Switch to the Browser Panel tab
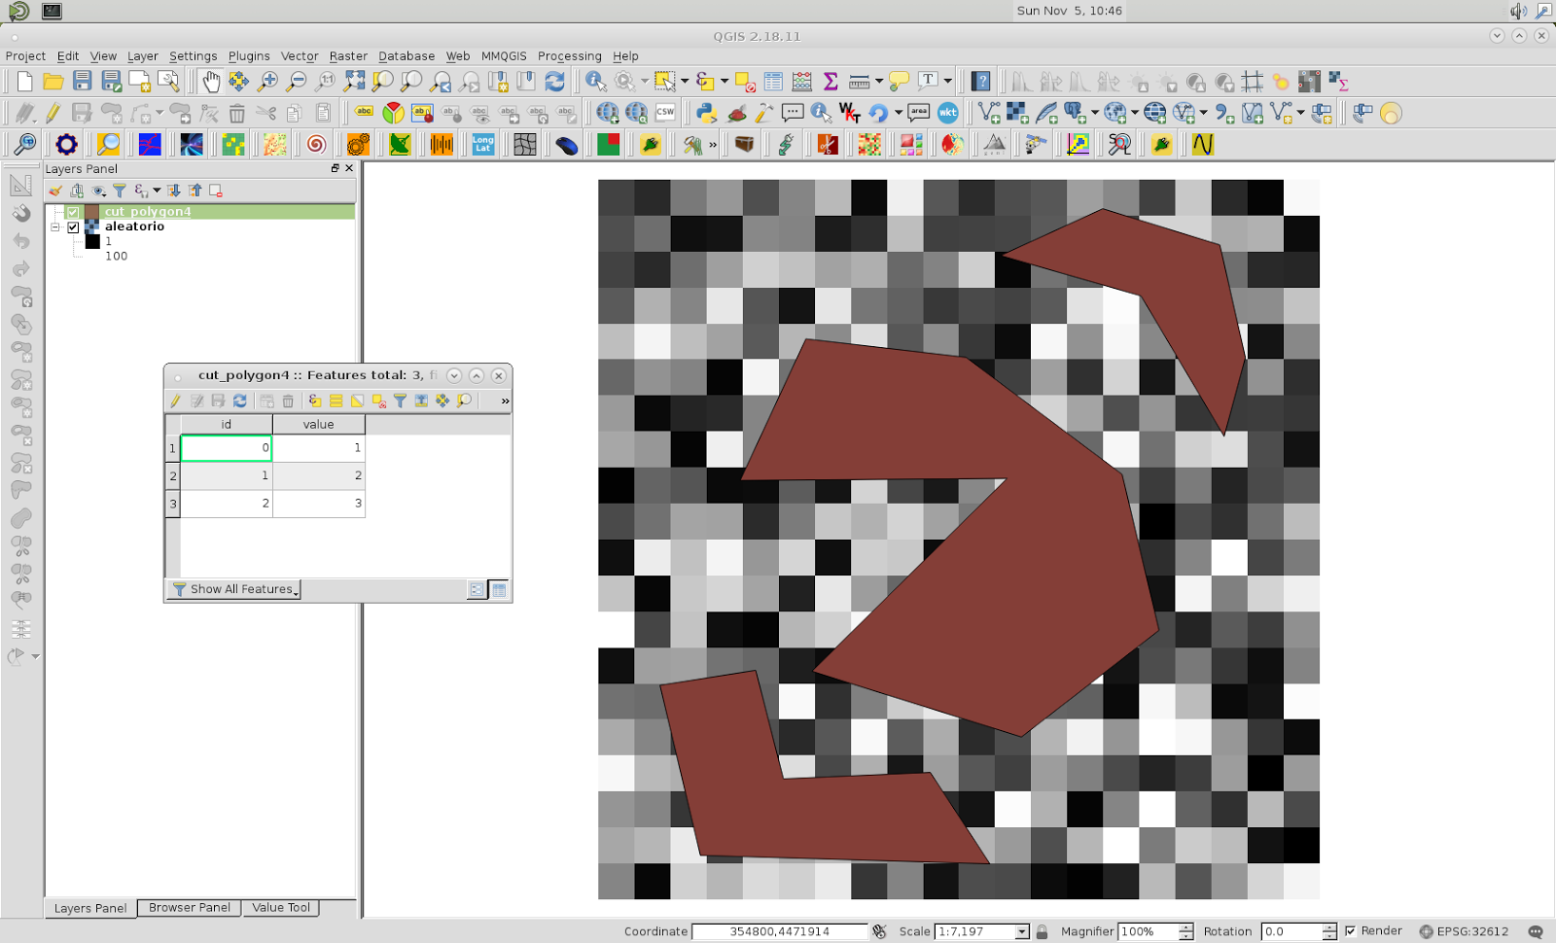 click(189, 908)
